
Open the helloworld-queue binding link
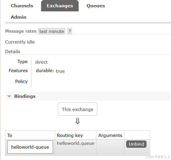30,147
